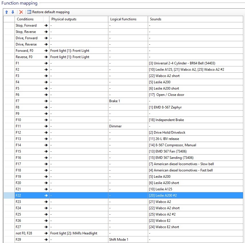Click the arrow in the Stop, Forward row

46,25
